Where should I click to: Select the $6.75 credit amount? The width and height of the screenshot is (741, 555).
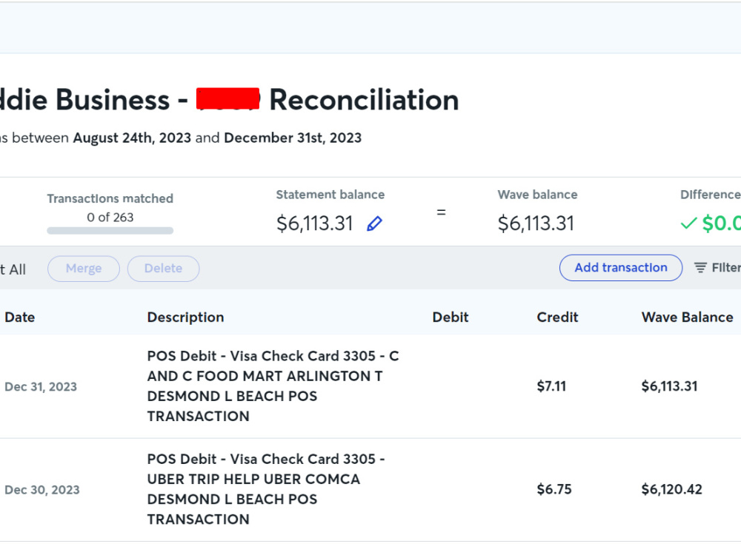554,489
